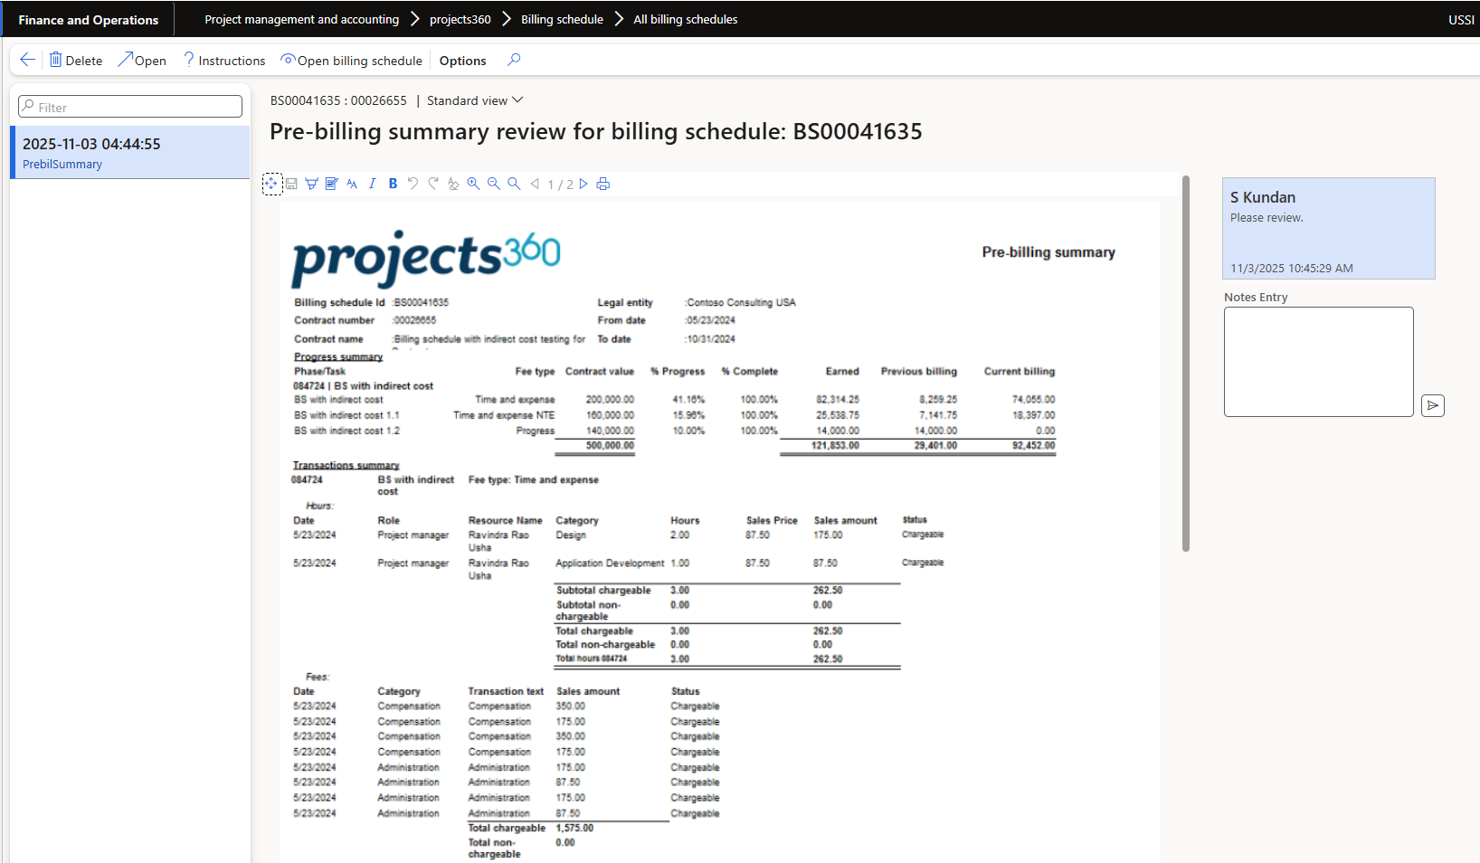Go to next page of report
Image resolution: width=1480 pixels, height=863 pixels.
pyautogui.click(x=583, y=184)
